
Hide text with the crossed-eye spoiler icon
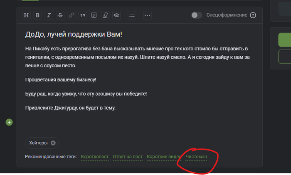(x=116, y=15)
